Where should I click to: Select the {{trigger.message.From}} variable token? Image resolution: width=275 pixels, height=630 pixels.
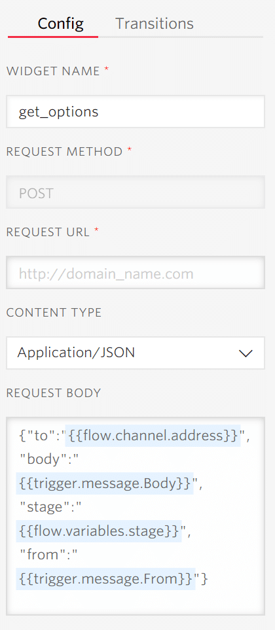coord(105,579)
